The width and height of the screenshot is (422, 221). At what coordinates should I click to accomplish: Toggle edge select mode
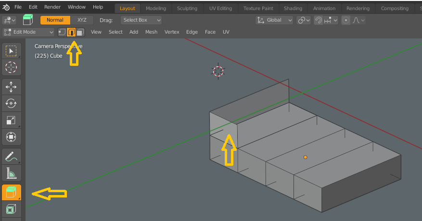(71, 32)
